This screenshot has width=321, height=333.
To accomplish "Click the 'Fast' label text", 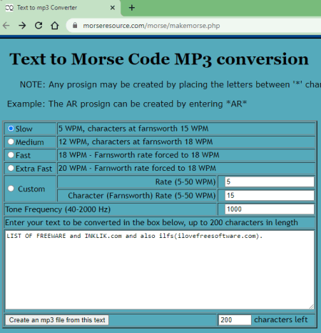I will 23,155.
